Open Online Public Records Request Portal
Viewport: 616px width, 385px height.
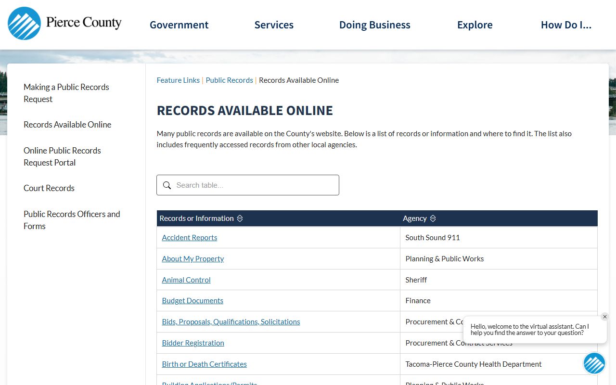click(62, 156)
